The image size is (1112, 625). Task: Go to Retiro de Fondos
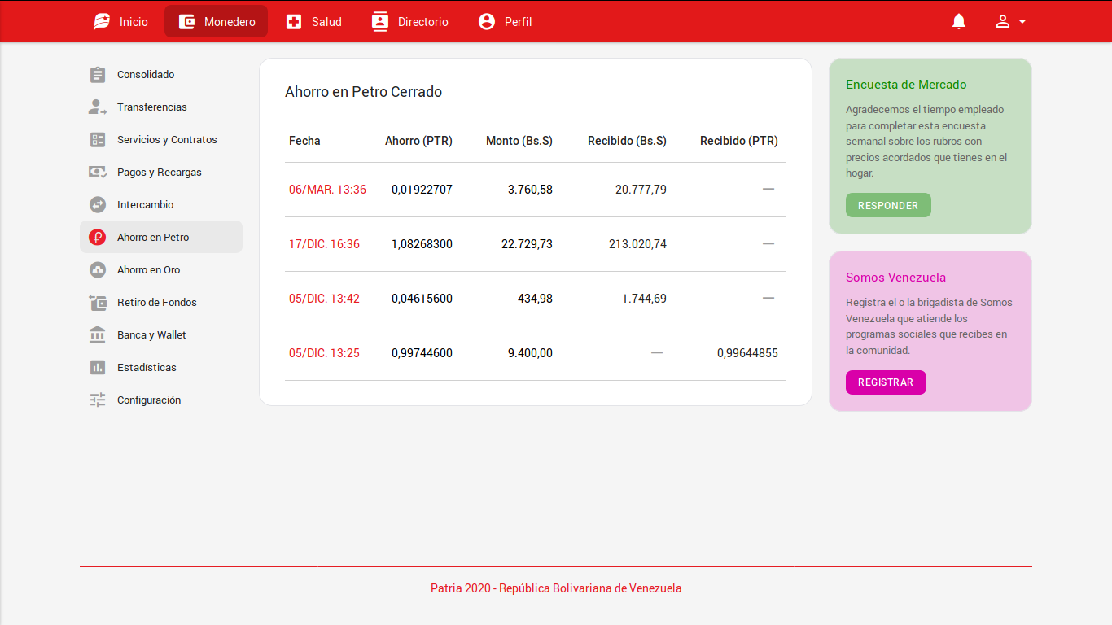click(156, 303)
